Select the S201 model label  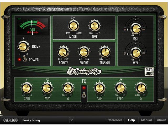73,18
